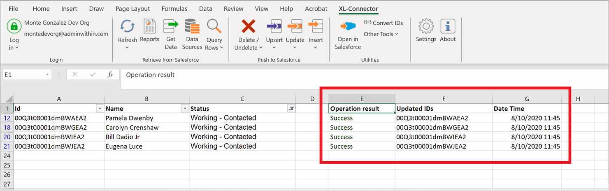This screenshot has width=609, height=191.
Task: Click the Query Rows magnifier icon
Action: pyautogui.click(x=214, y=27)
